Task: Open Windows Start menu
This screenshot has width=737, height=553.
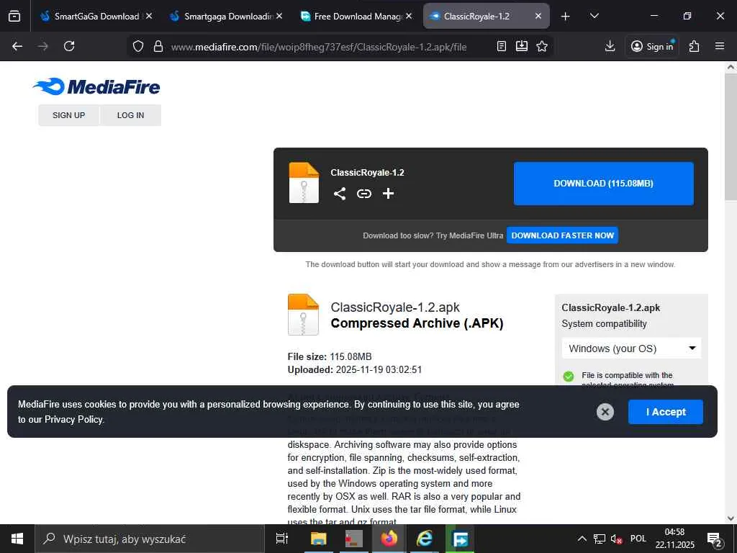Action: pos(17,539)
